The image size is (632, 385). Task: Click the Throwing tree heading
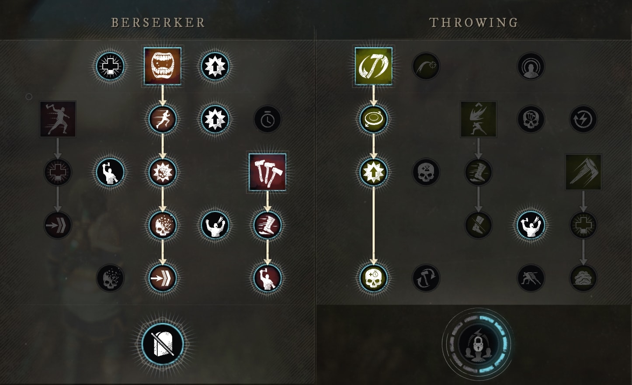[x=474, y=23]
